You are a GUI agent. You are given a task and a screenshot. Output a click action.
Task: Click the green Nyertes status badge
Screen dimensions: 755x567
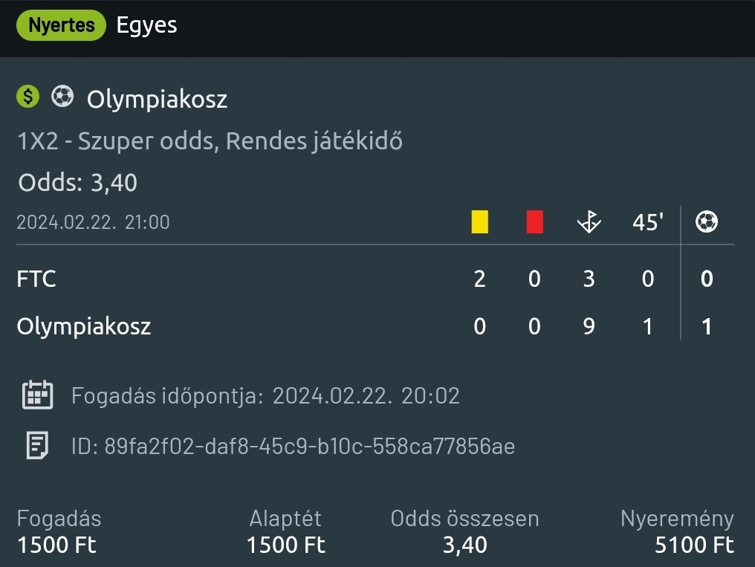pos(62,25)
